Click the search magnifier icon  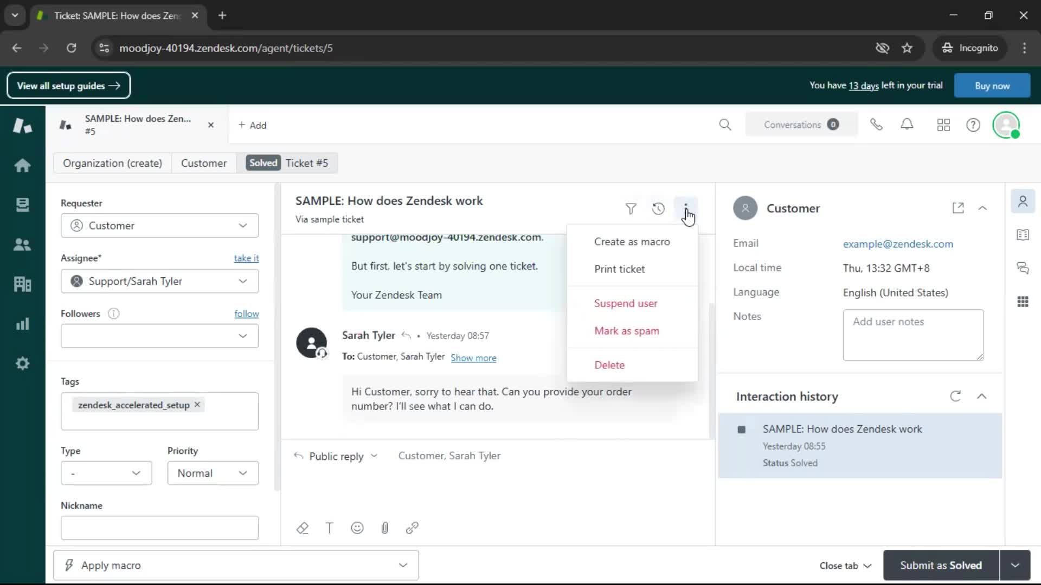click(x=725, y=125)
